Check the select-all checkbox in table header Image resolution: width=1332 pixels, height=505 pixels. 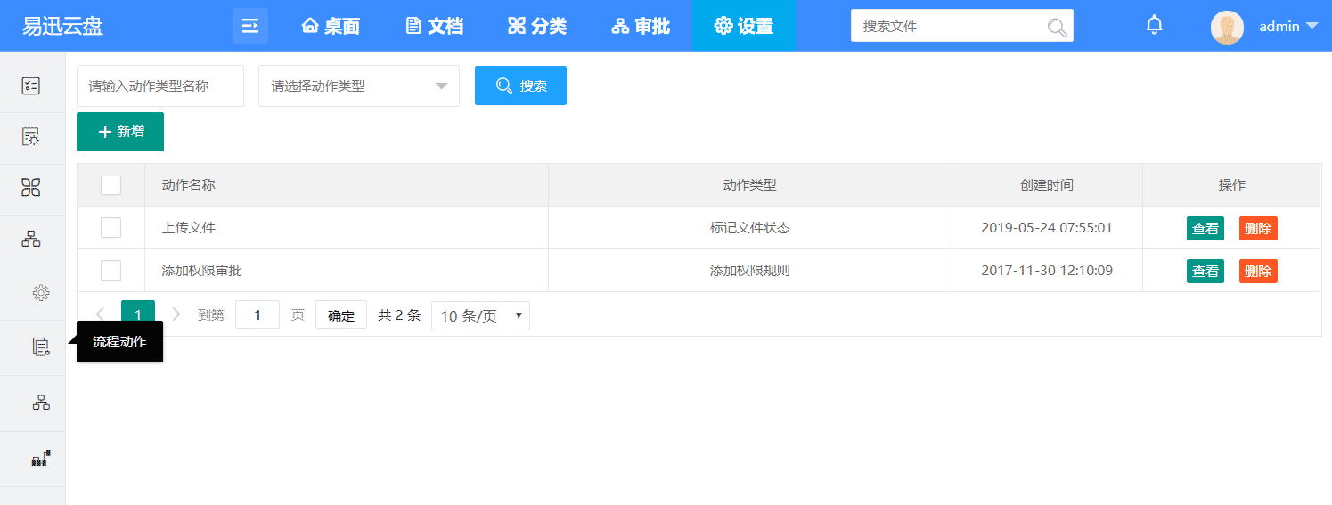tap(110, 185)
